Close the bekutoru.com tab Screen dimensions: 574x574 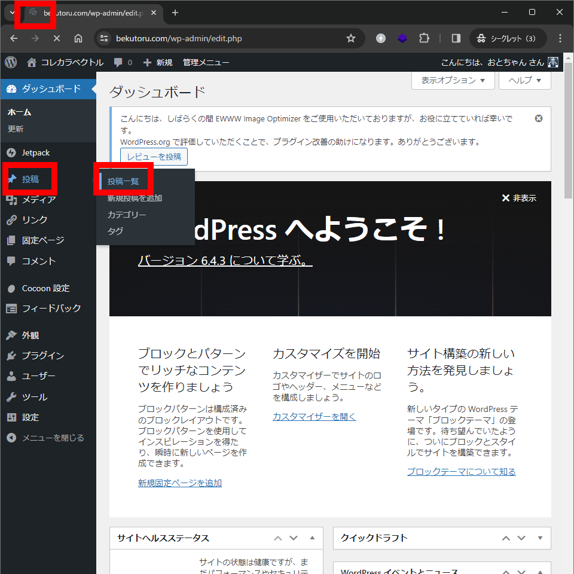(x=154, y=13)
